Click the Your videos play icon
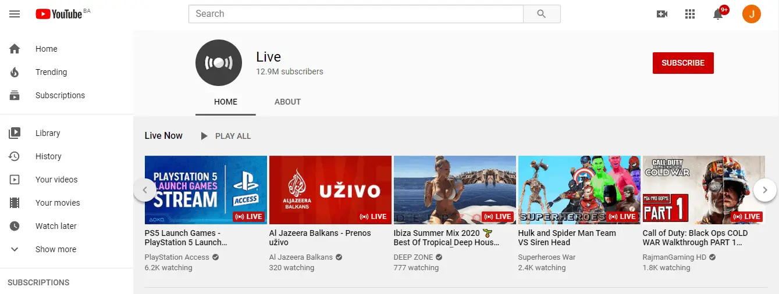The width and height of the screenshot is (779, 294). 15,180
